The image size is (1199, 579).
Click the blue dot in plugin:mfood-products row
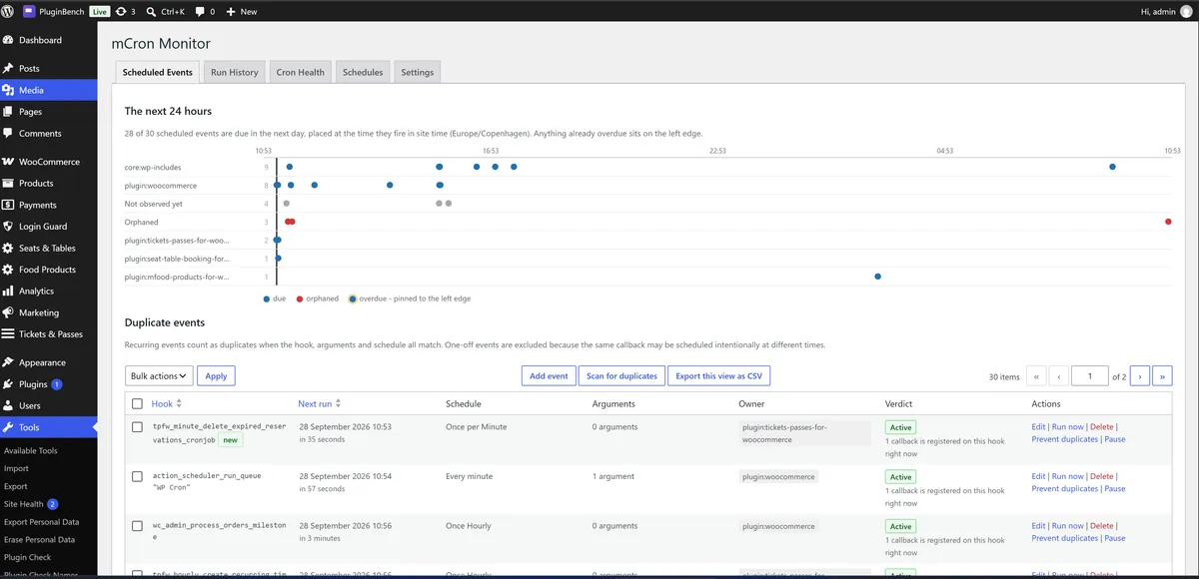tap(877, 277)
